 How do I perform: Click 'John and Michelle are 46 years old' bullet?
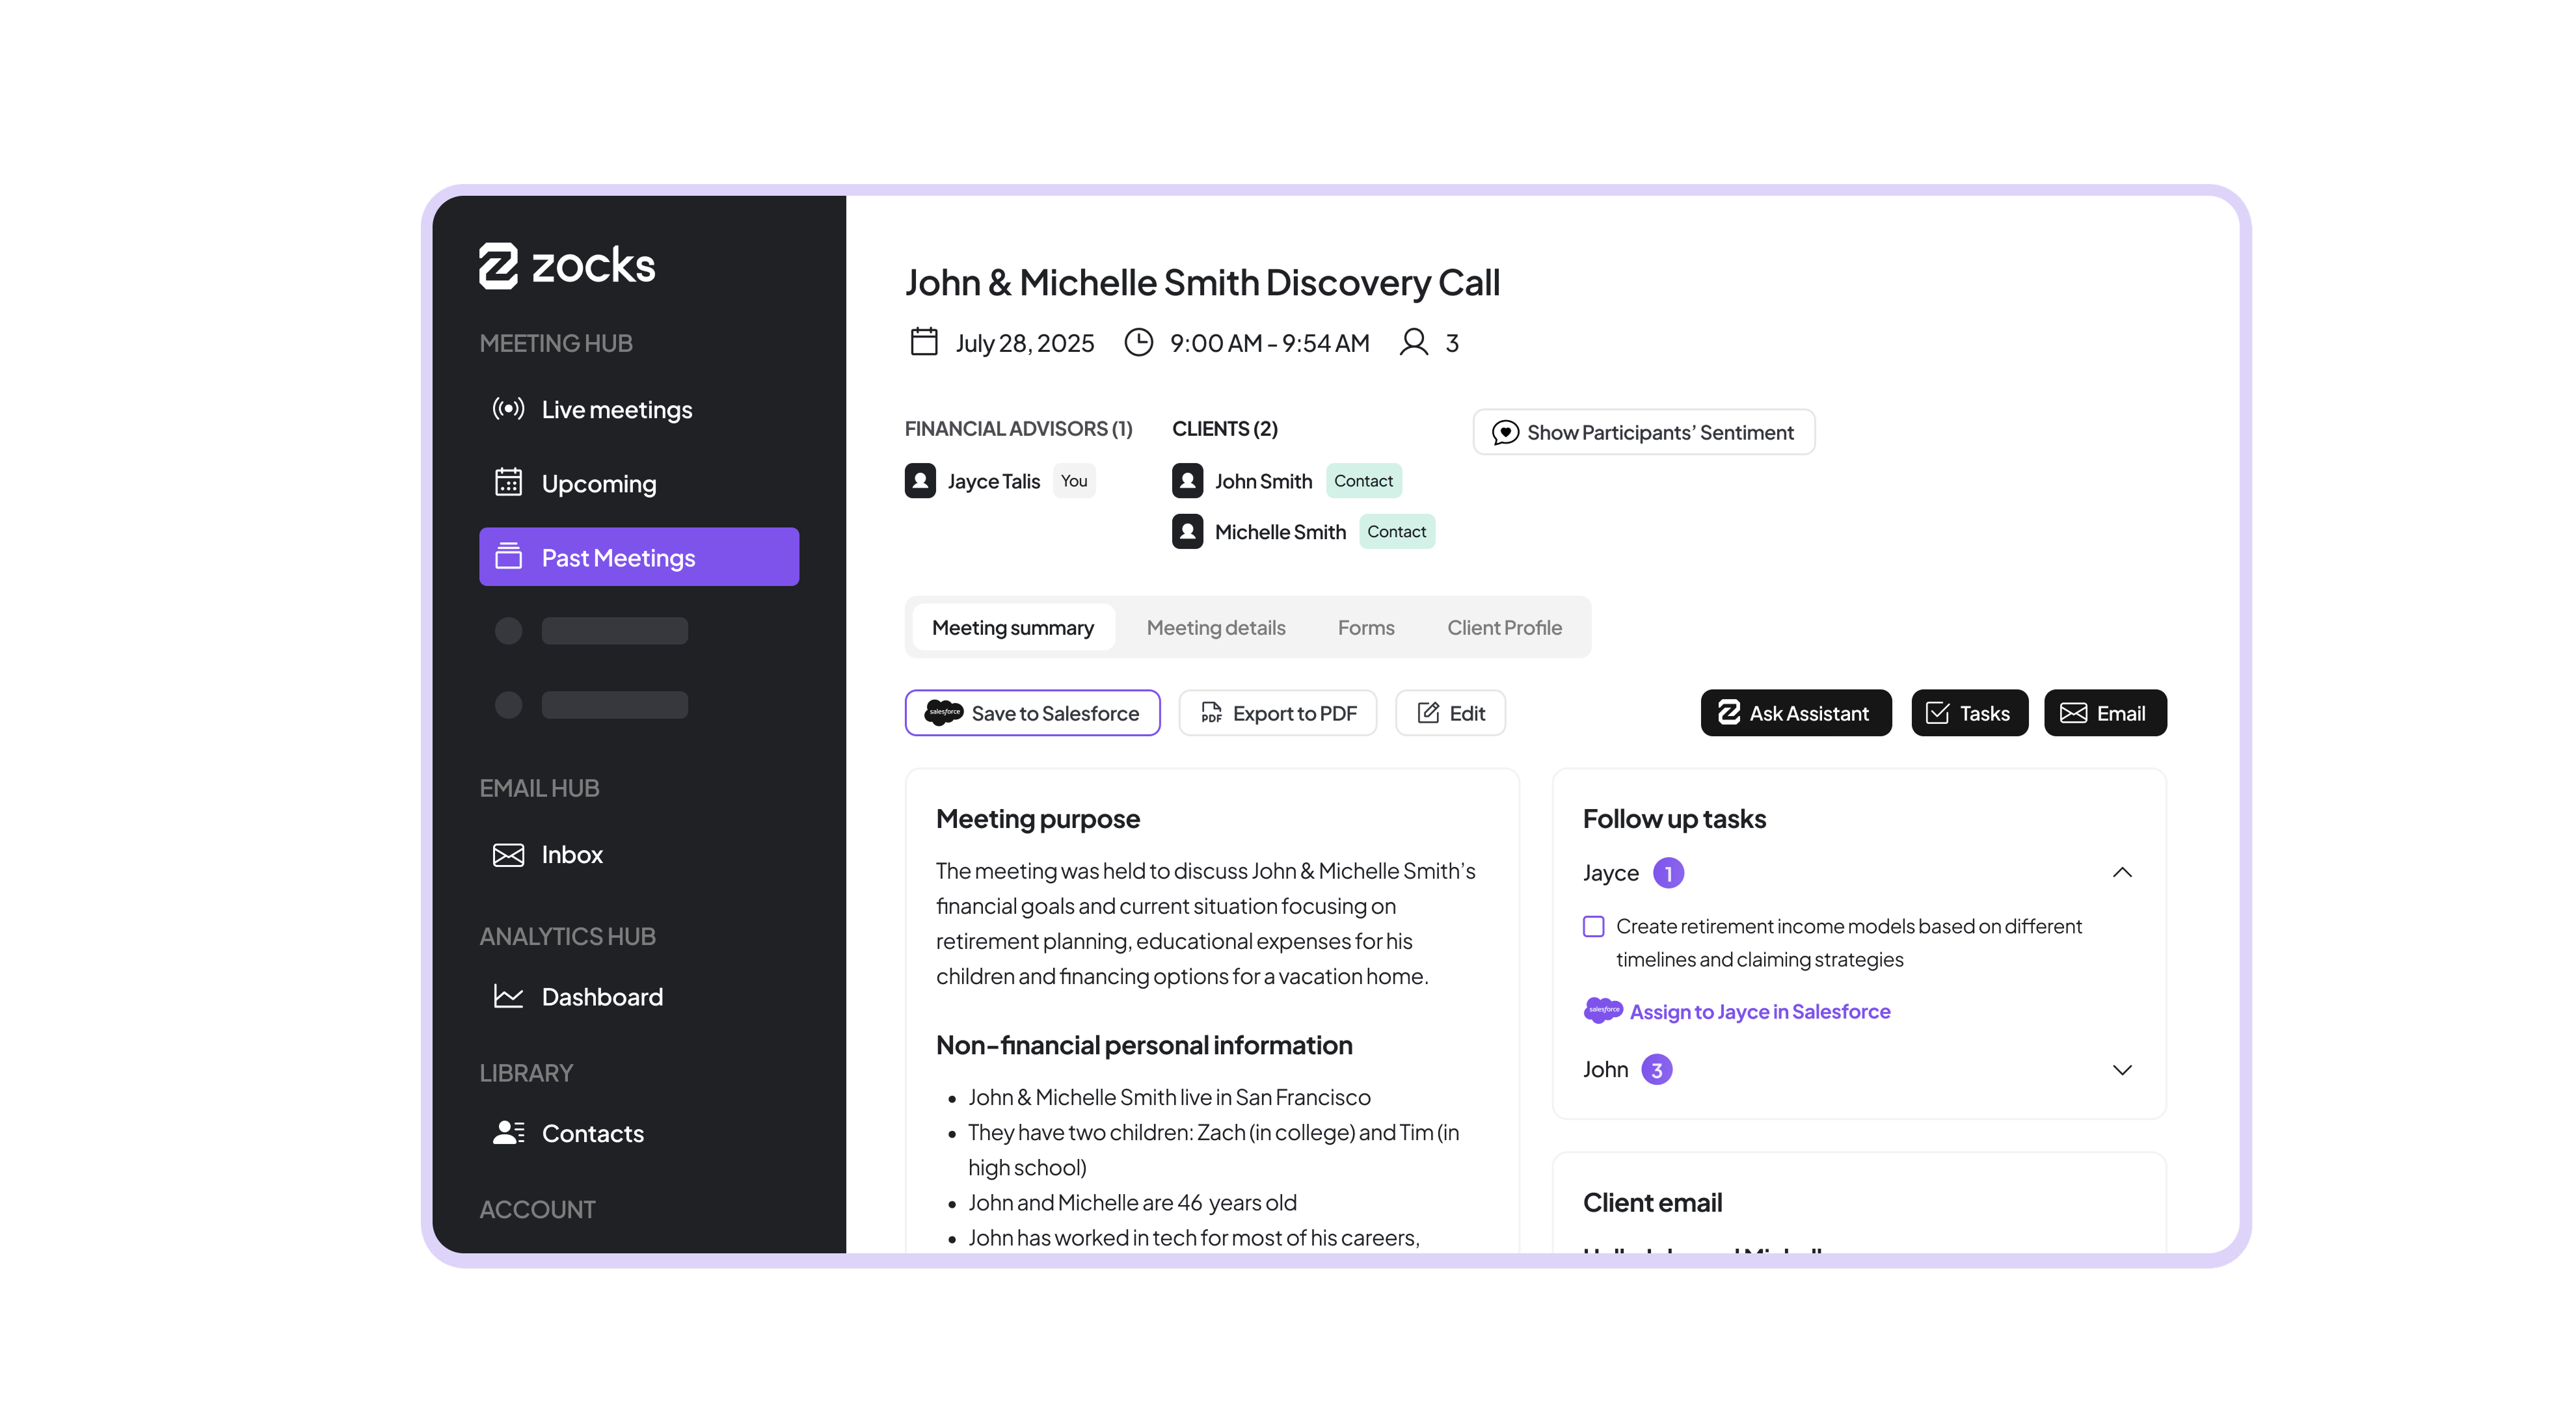(x=1132, y=1202)
